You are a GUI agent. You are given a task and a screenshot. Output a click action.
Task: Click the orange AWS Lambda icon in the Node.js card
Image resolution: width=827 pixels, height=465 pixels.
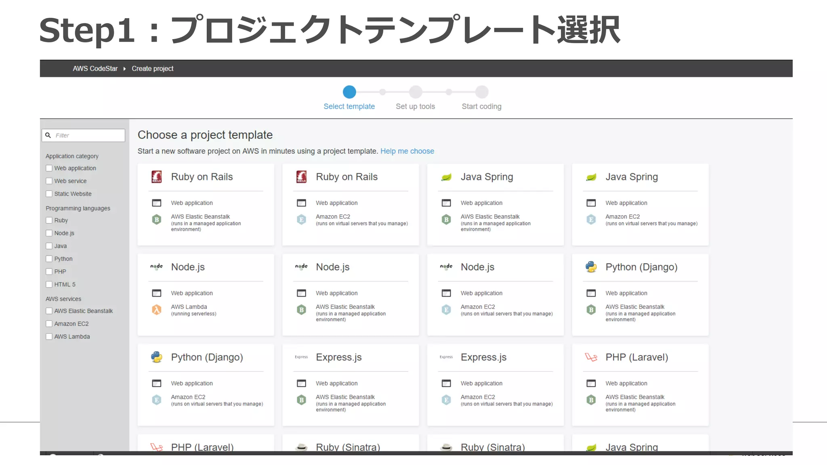157,310
